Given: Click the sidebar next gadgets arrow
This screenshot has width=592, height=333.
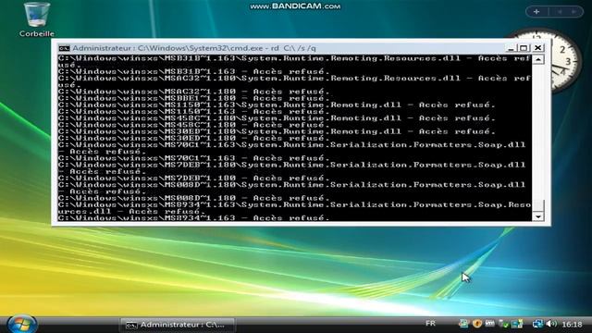Looking at the screenshot, I should tap(573, 12).
